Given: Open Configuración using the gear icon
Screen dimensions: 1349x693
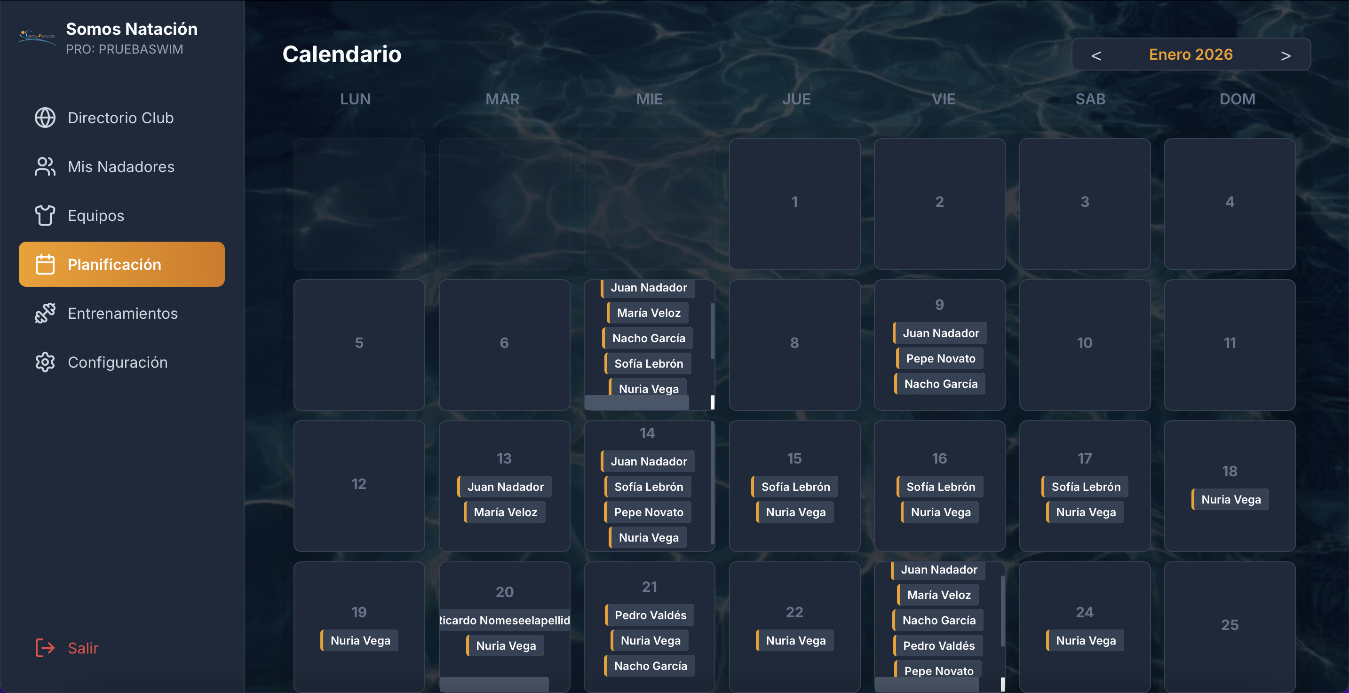Looking at the screenshot, I should tap(45, 362).
